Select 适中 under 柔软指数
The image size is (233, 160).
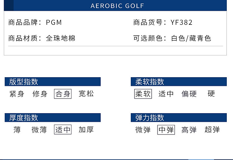click(x=166, y=94)
